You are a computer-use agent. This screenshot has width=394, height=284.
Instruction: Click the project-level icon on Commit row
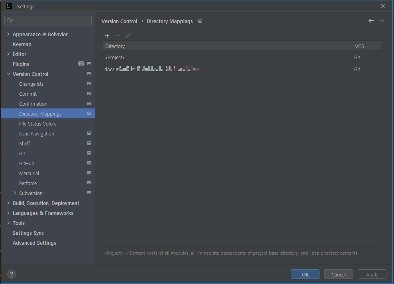pyautogui.click(x=89, y=93)
